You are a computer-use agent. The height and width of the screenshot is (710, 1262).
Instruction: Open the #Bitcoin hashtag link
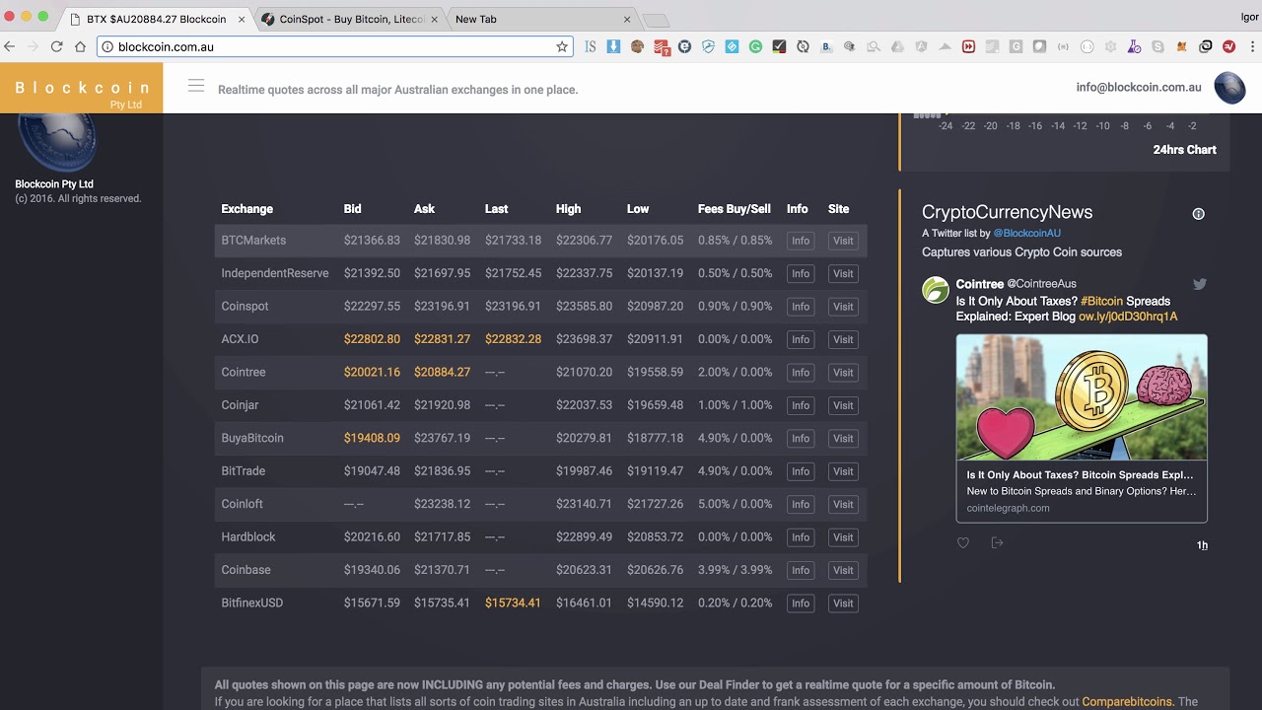(1101, 301)
